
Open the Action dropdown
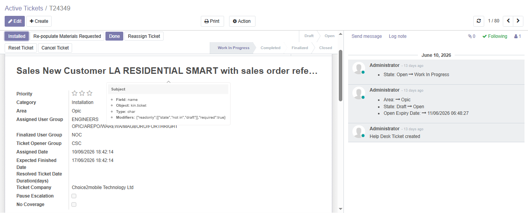(x=242, y=21)
